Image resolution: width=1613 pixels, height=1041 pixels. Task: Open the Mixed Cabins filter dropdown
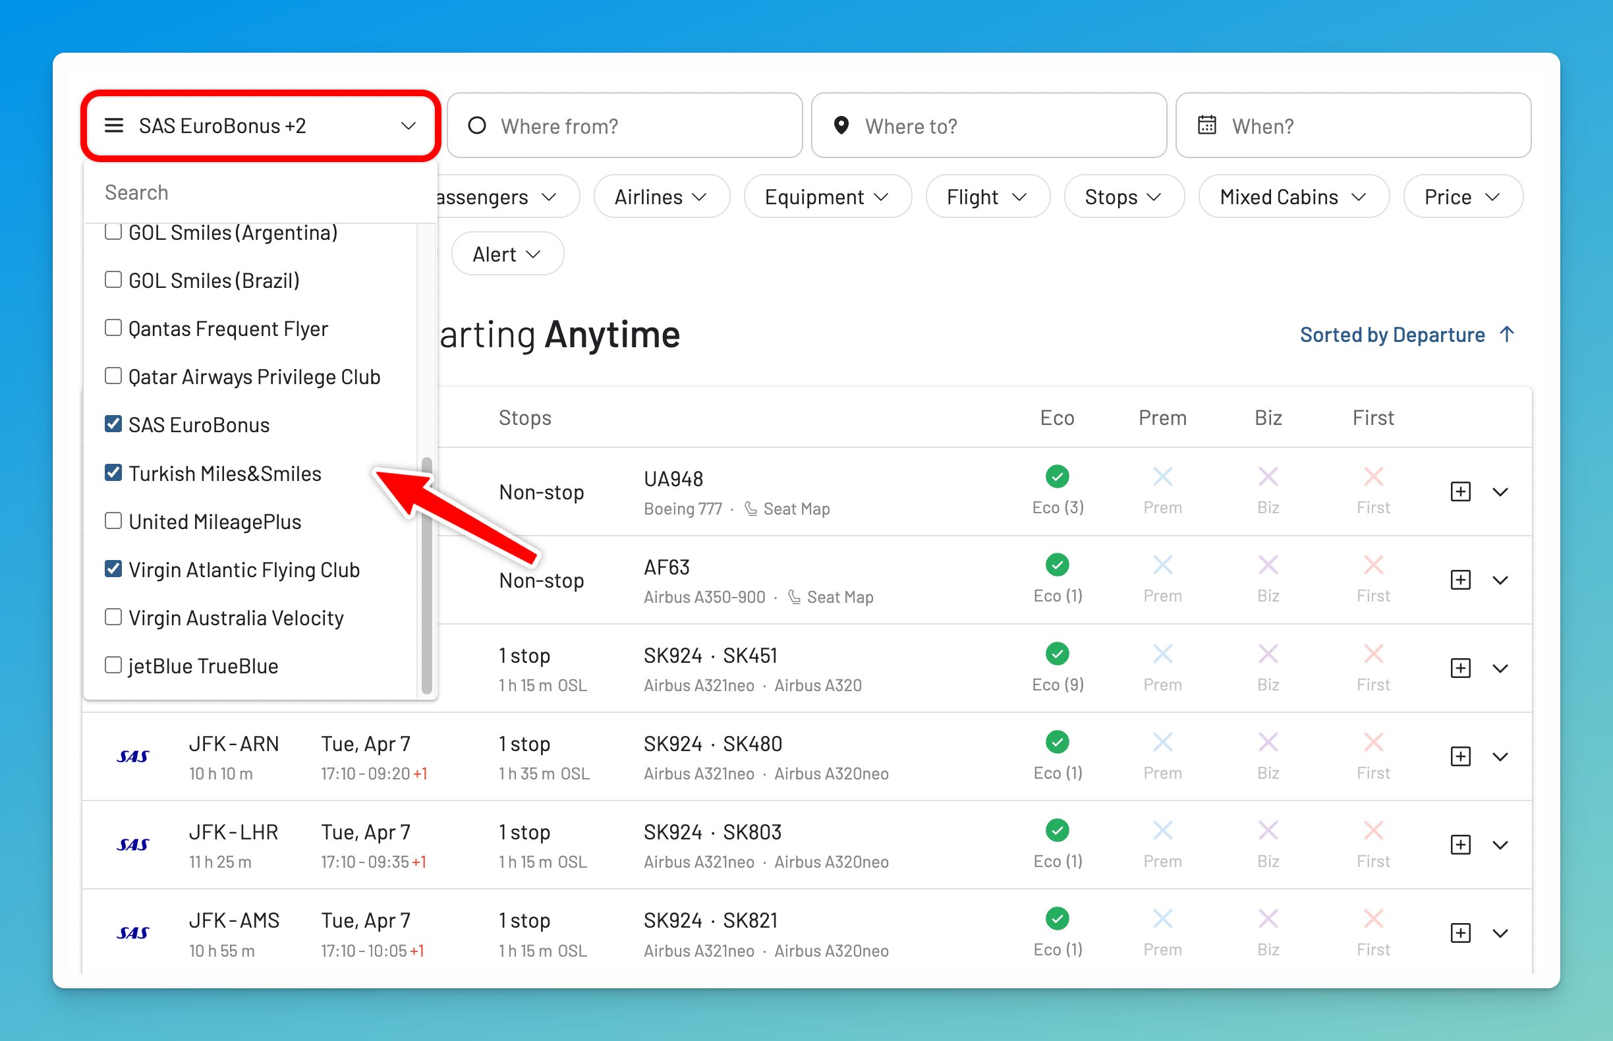[x=1293, y=197]
